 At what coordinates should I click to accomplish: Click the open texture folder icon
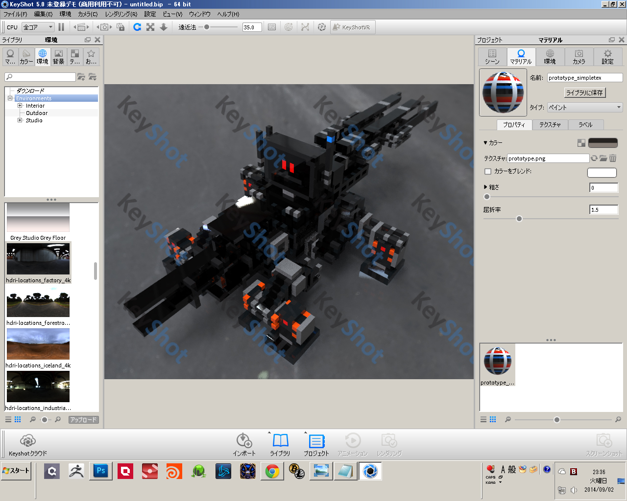click(x=603, y=158)
